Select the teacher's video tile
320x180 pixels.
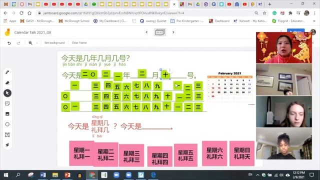click(x=284, y=47)
